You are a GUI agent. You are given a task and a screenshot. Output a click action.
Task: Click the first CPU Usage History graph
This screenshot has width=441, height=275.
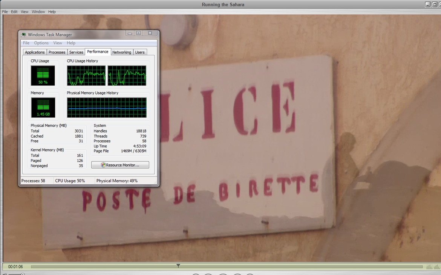(x=86, y=76)
